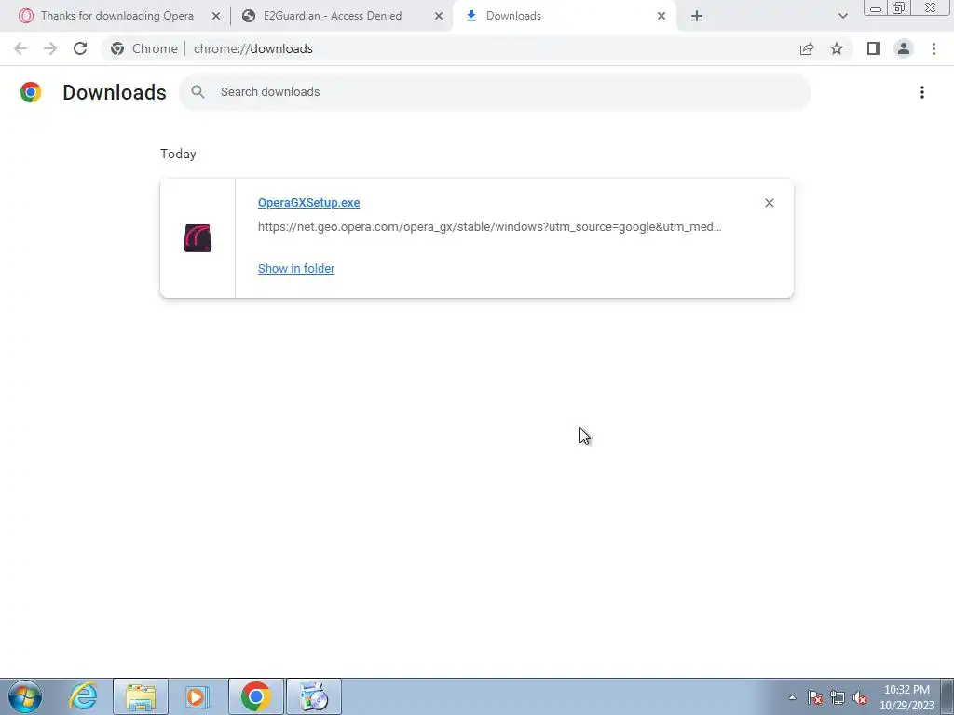Screen dimensions: 954x715
Task: Open the Action Center flag icon
Action: pyautogui.click(x=815, y=697)
